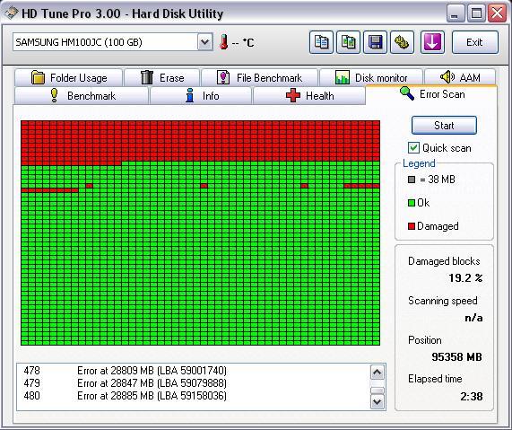The width and height of the screenshot is (512, 430).
Task: Click the gray 38 MB legend square
Action: coord(412,180)
